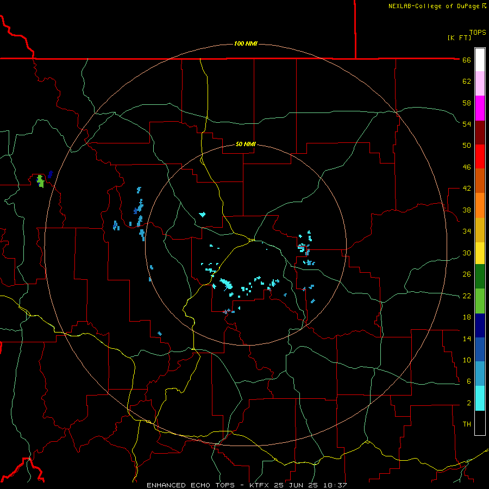
Task: Click the light green echo cell on the map
Action: pyautogui.click(x=40, y=181)
